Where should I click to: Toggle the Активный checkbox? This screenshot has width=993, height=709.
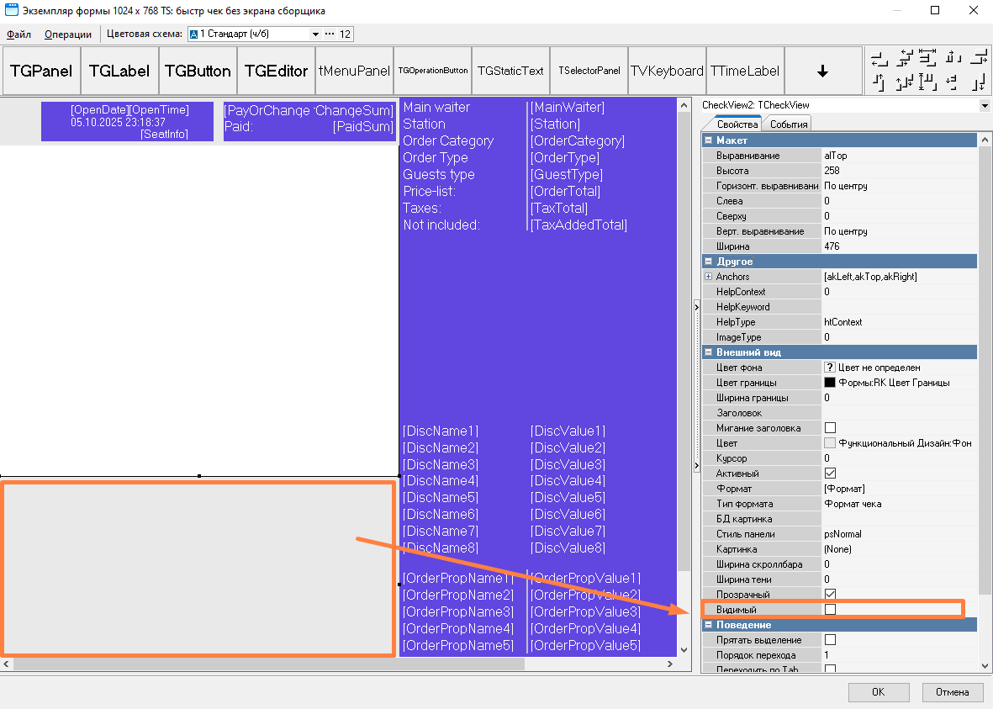pos(830,474)
